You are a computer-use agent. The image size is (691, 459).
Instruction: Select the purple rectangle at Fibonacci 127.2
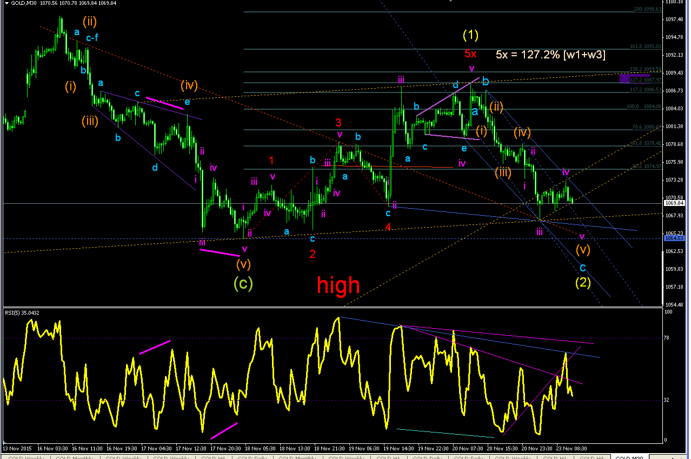(x=634, y=79)
